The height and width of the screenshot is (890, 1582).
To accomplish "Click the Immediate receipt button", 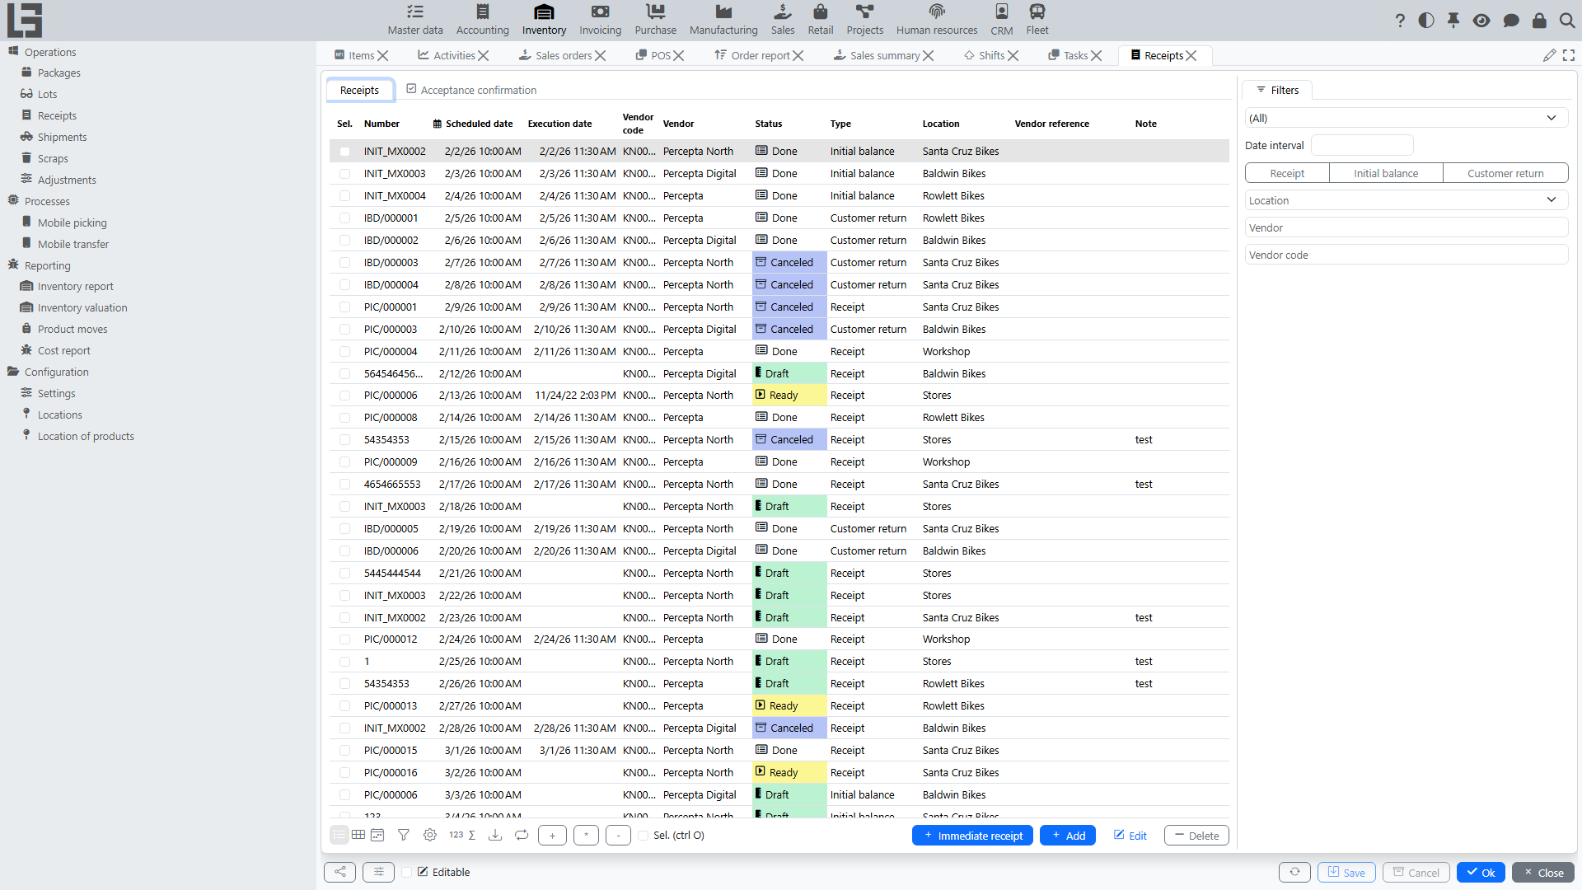I will (972, 836).
